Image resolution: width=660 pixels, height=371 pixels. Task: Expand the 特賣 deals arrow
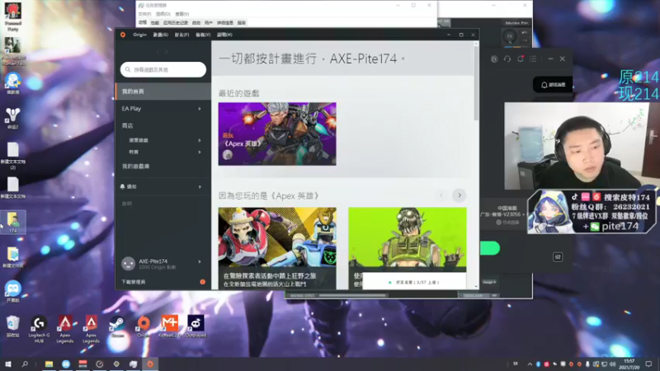(x=200, y=152)
